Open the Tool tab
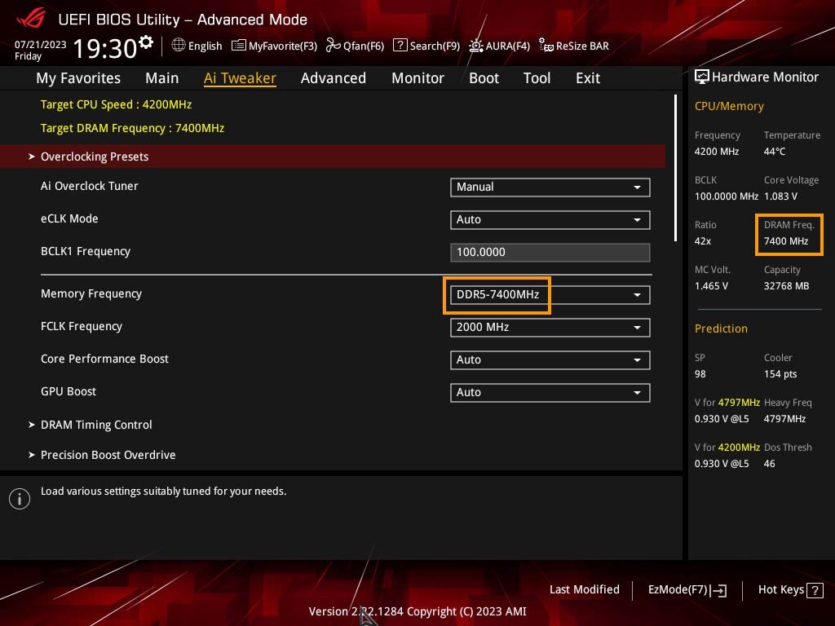 (537, 78)
